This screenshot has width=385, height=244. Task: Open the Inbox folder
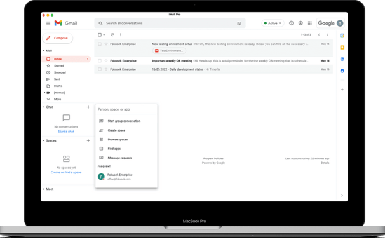pyautogui.click(x=66, y=59)
